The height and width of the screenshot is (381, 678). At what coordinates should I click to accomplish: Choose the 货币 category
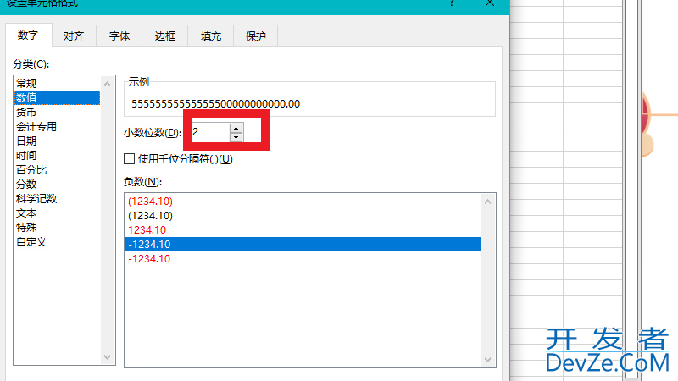[58, 113]
